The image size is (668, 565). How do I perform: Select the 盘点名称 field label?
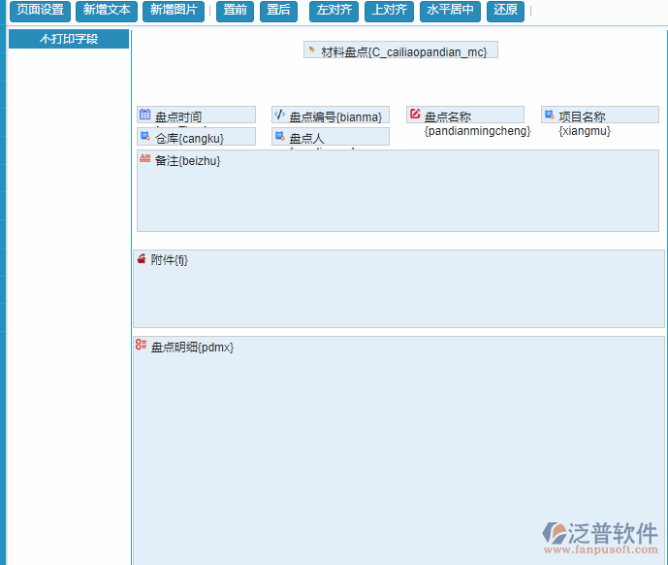click(448, 116)
